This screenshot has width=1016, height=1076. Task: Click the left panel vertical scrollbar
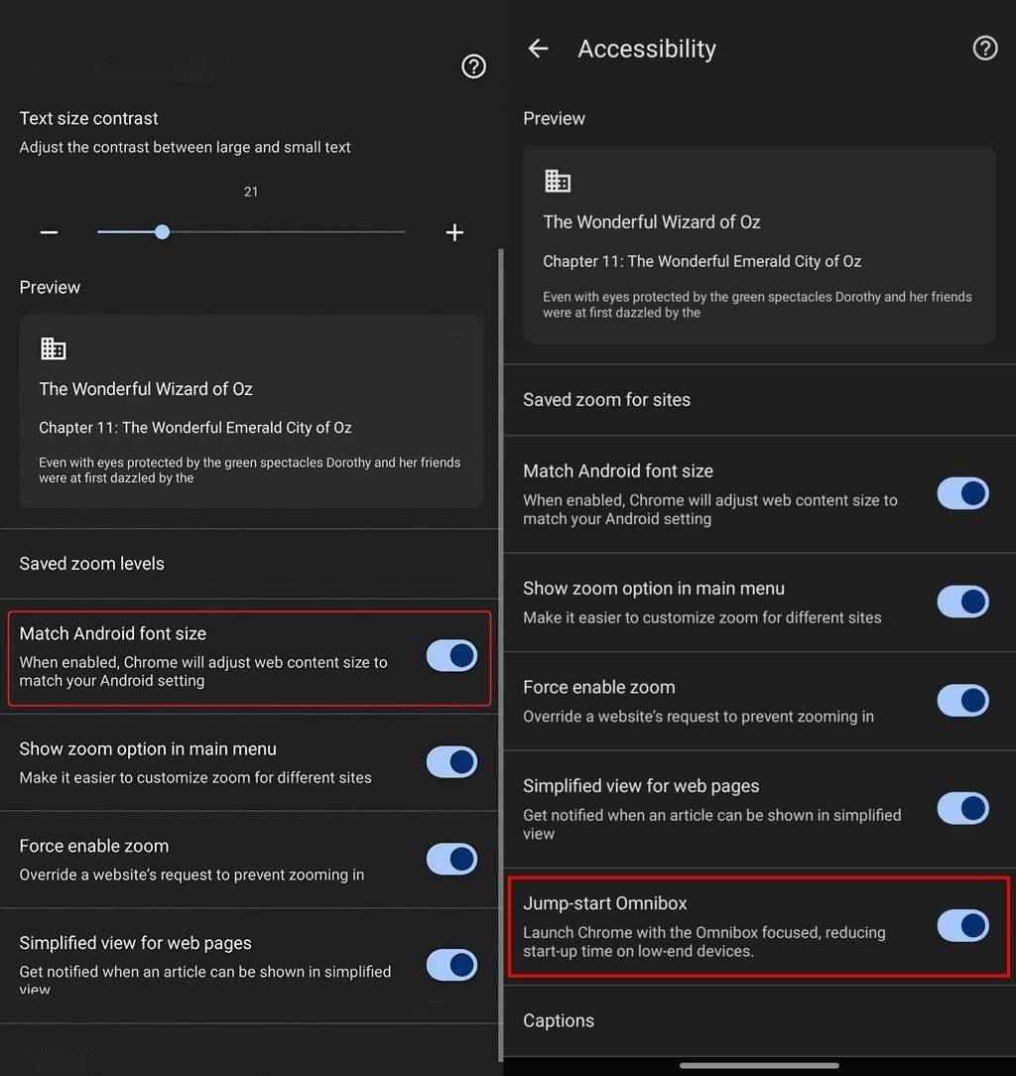[501, 655]
